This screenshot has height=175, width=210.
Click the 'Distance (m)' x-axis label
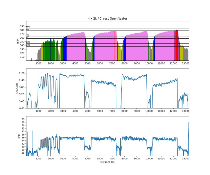point(108,162)
